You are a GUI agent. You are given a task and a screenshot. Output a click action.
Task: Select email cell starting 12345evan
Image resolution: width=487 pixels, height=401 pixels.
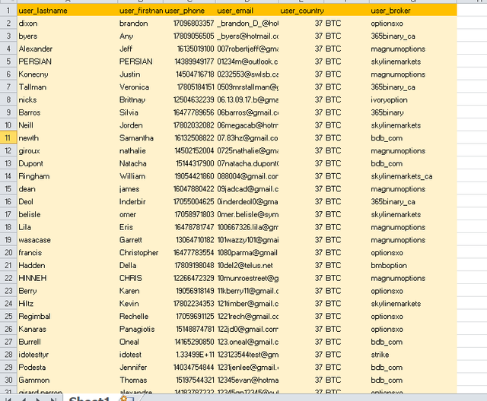(x=247, y=380)
